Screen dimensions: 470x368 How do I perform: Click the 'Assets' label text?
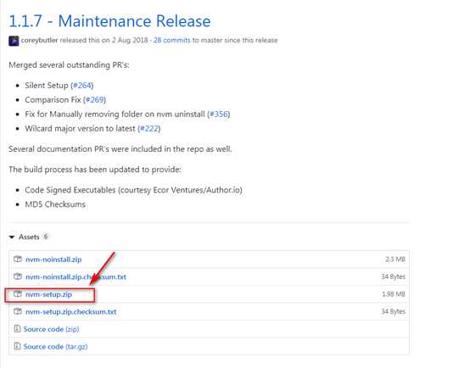(29, 237)
